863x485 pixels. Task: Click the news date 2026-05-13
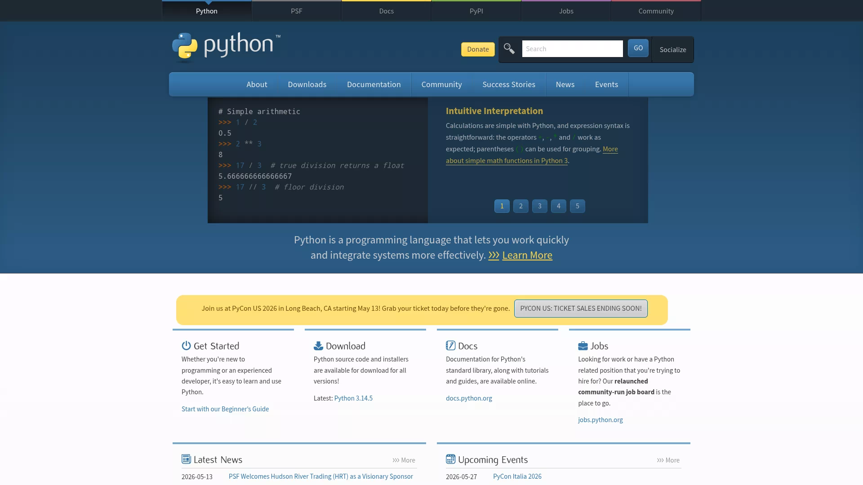point(197,477)
